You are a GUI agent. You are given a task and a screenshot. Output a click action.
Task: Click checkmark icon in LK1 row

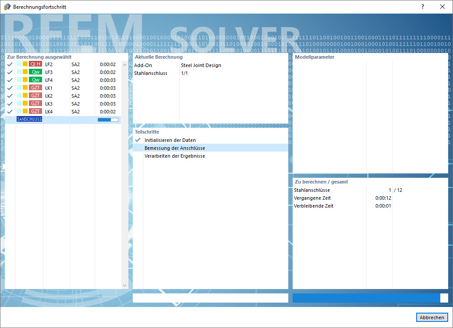[10, 88]
